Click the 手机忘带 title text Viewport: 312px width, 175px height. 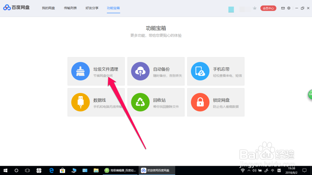point(221,69)
